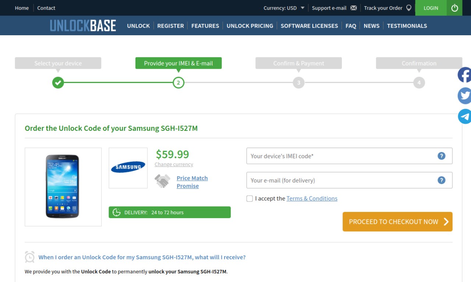
Task: Click the Change currency link
Action: (174, 164)
